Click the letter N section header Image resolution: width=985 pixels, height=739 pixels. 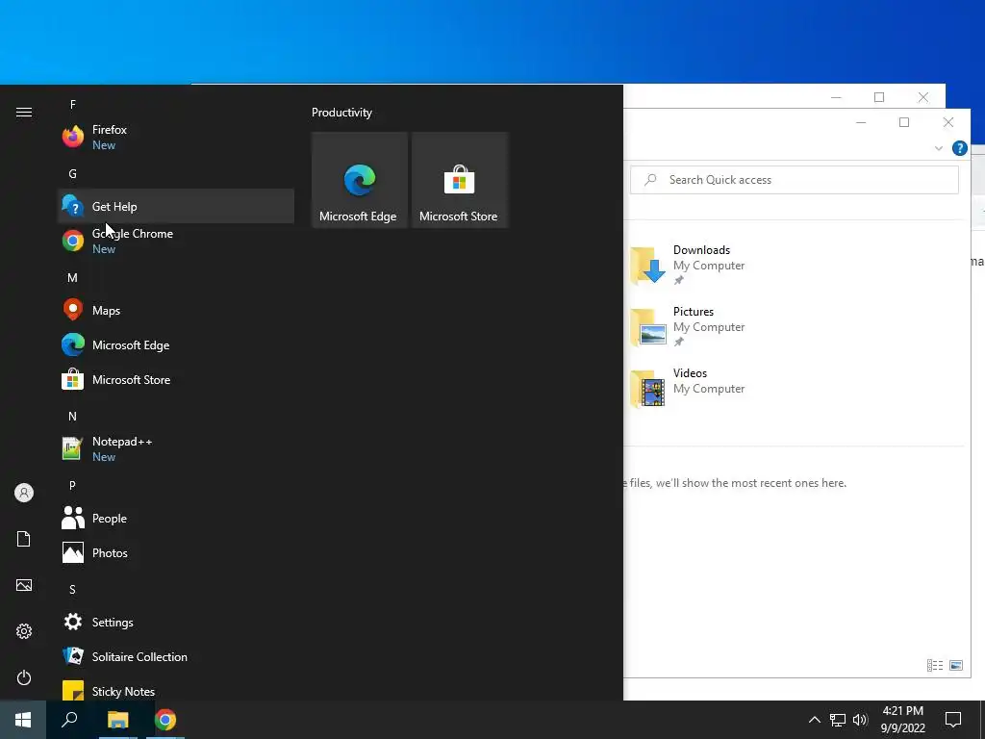(73, 416)
